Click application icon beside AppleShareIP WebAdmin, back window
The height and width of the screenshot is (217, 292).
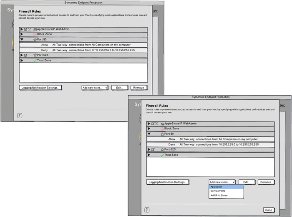click(x=35, y=30)
